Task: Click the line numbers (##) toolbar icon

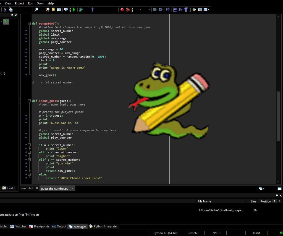Action: tap(167, 10)
